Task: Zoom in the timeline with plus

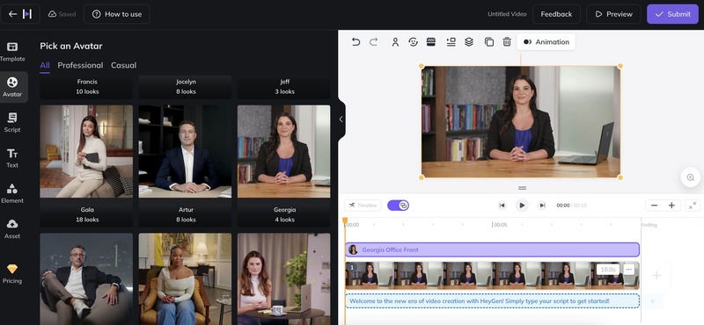Action: point(671,206)
